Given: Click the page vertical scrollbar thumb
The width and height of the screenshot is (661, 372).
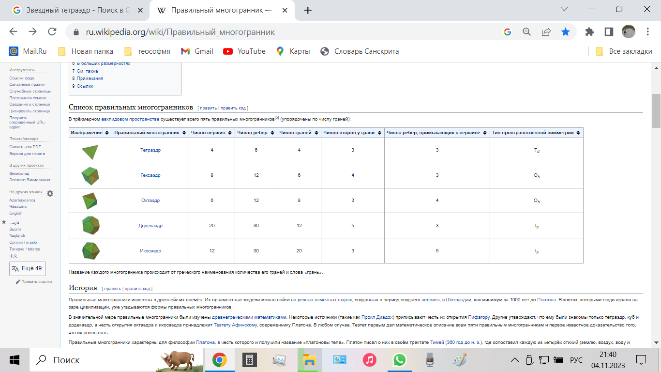Looking at the screenshot, I should coord(656,110).
